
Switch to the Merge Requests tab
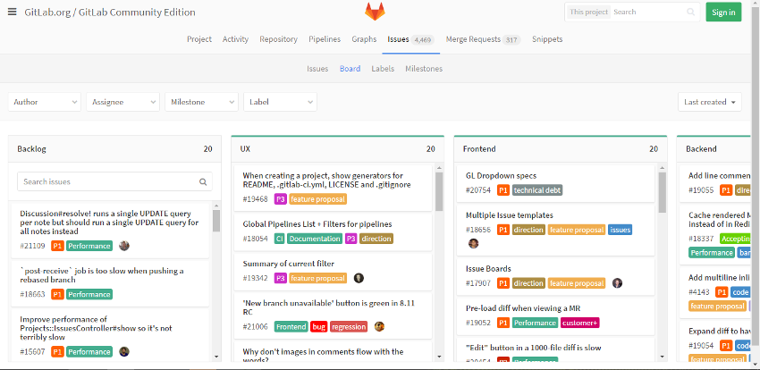[483, 39]
